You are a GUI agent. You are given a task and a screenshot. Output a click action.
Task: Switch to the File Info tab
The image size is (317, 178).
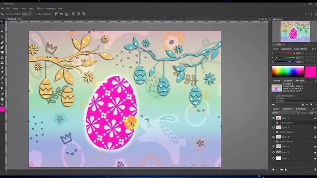click(300, 81)
